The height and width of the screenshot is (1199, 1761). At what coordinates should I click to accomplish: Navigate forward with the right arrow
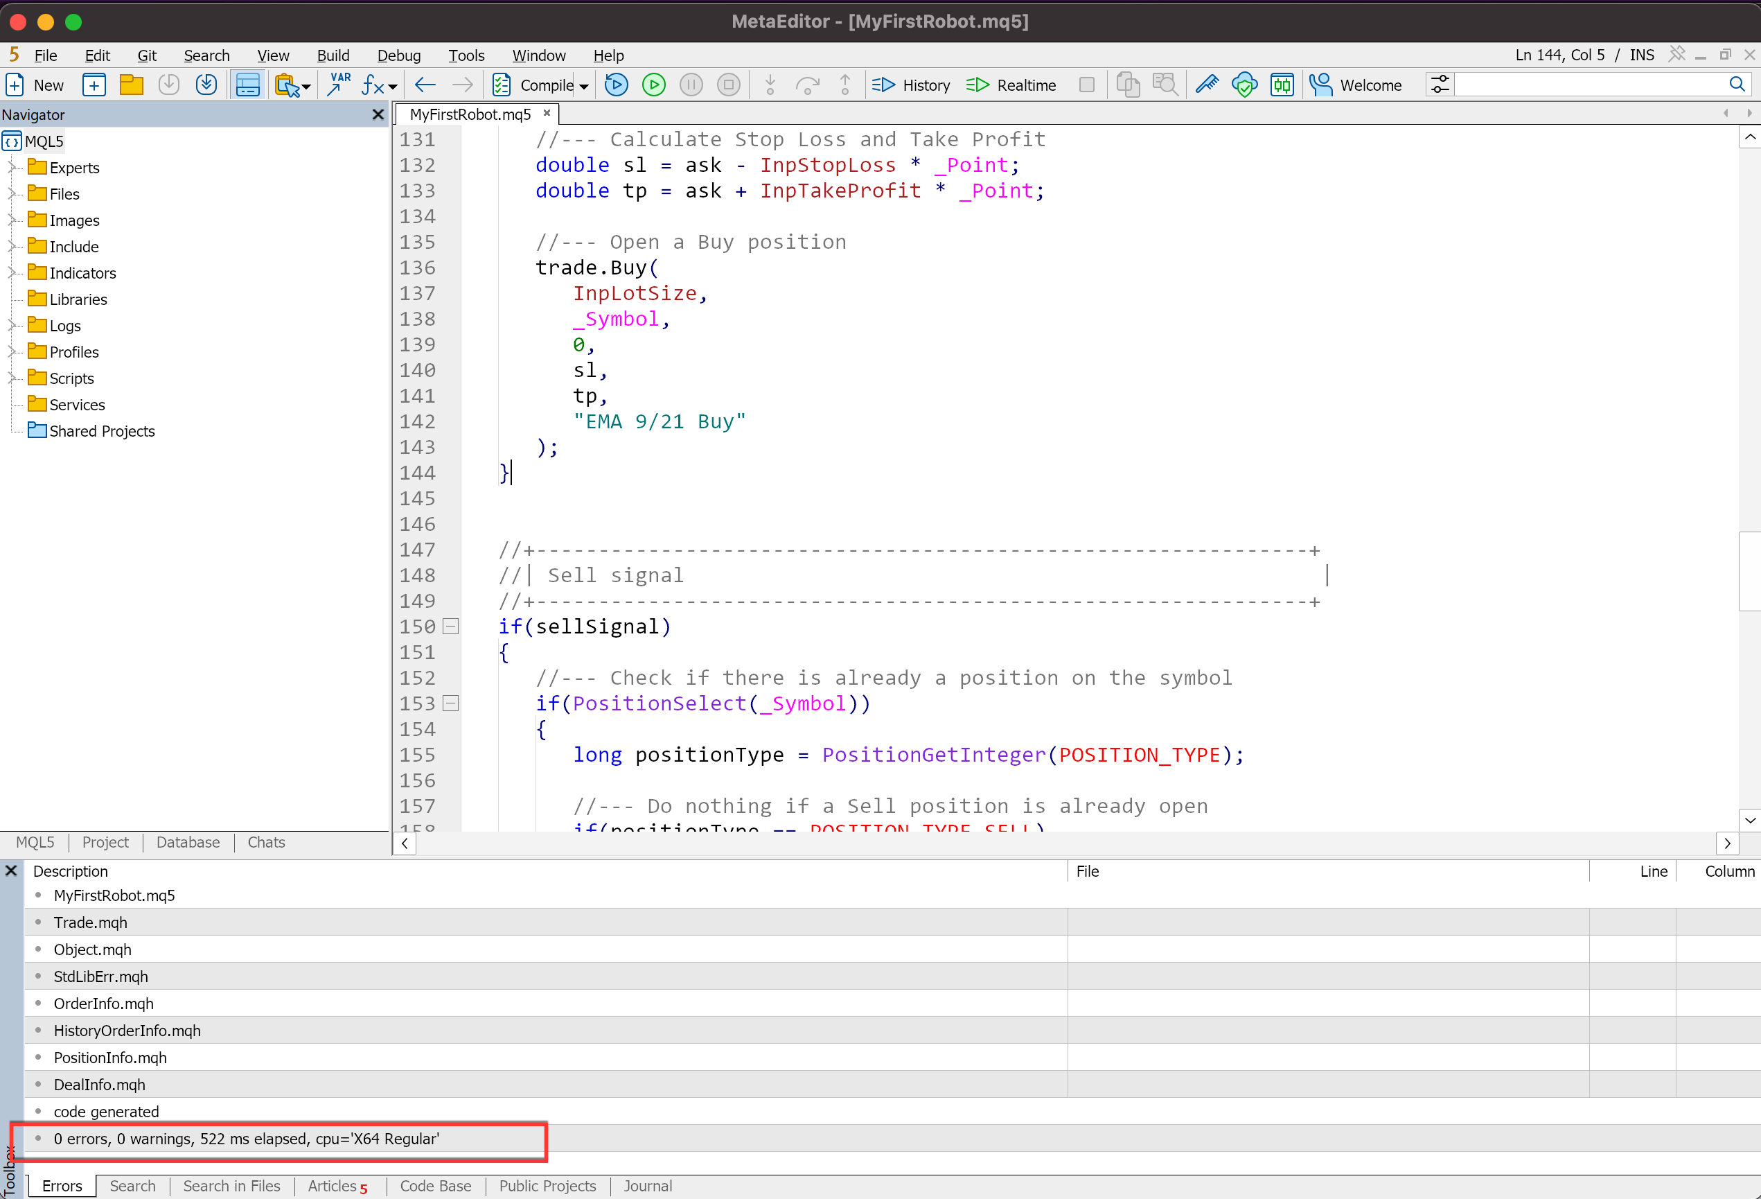[462, 85]
